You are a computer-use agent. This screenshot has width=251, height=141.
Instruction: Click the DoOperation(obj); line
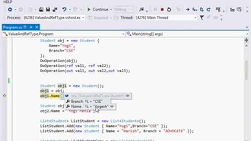click(x=59, y=61)
